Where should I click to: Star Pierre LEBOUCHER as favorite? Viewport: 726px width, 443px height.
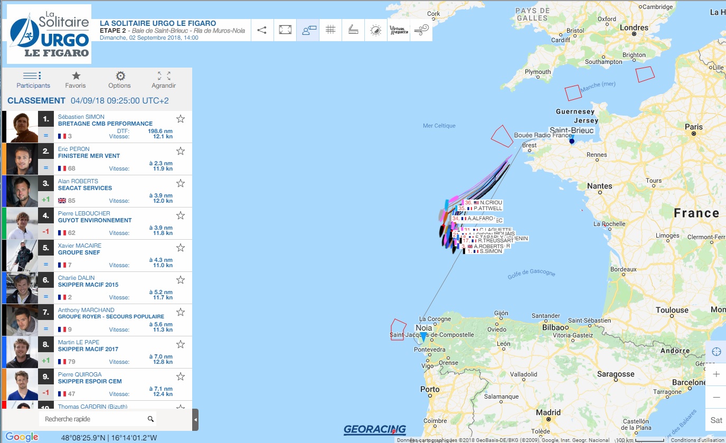coord(181,215)
